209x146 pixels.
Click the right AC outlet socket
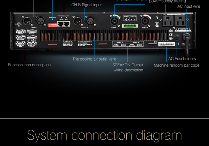(x=180, y=21)
